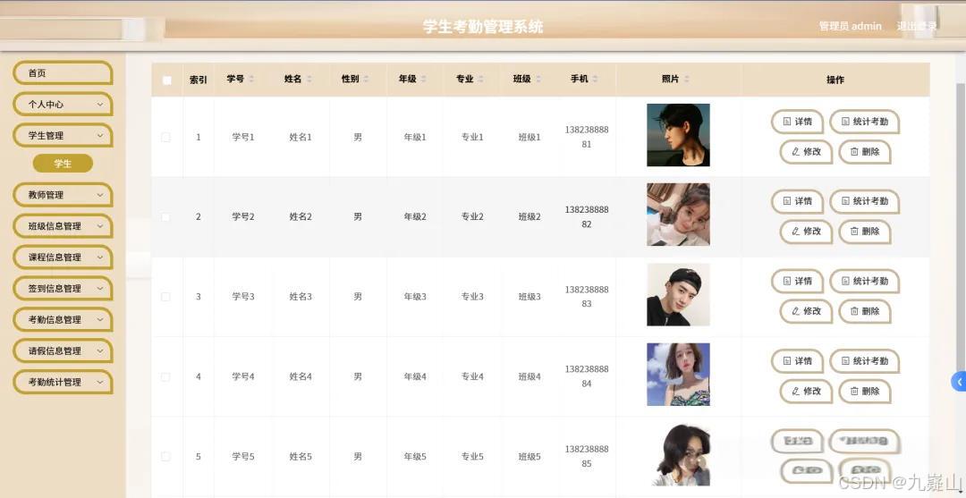Click the blue side panel arrow tab
This screenshot has width=966, height=498.
959,382
